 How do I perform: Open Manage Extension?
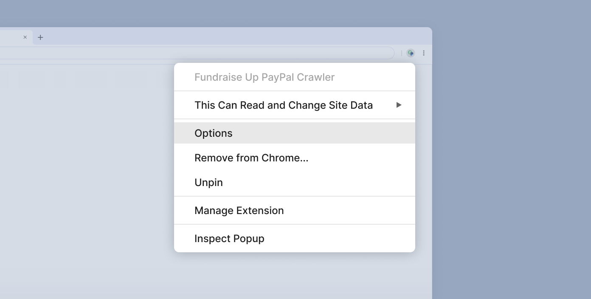(239, 210)
